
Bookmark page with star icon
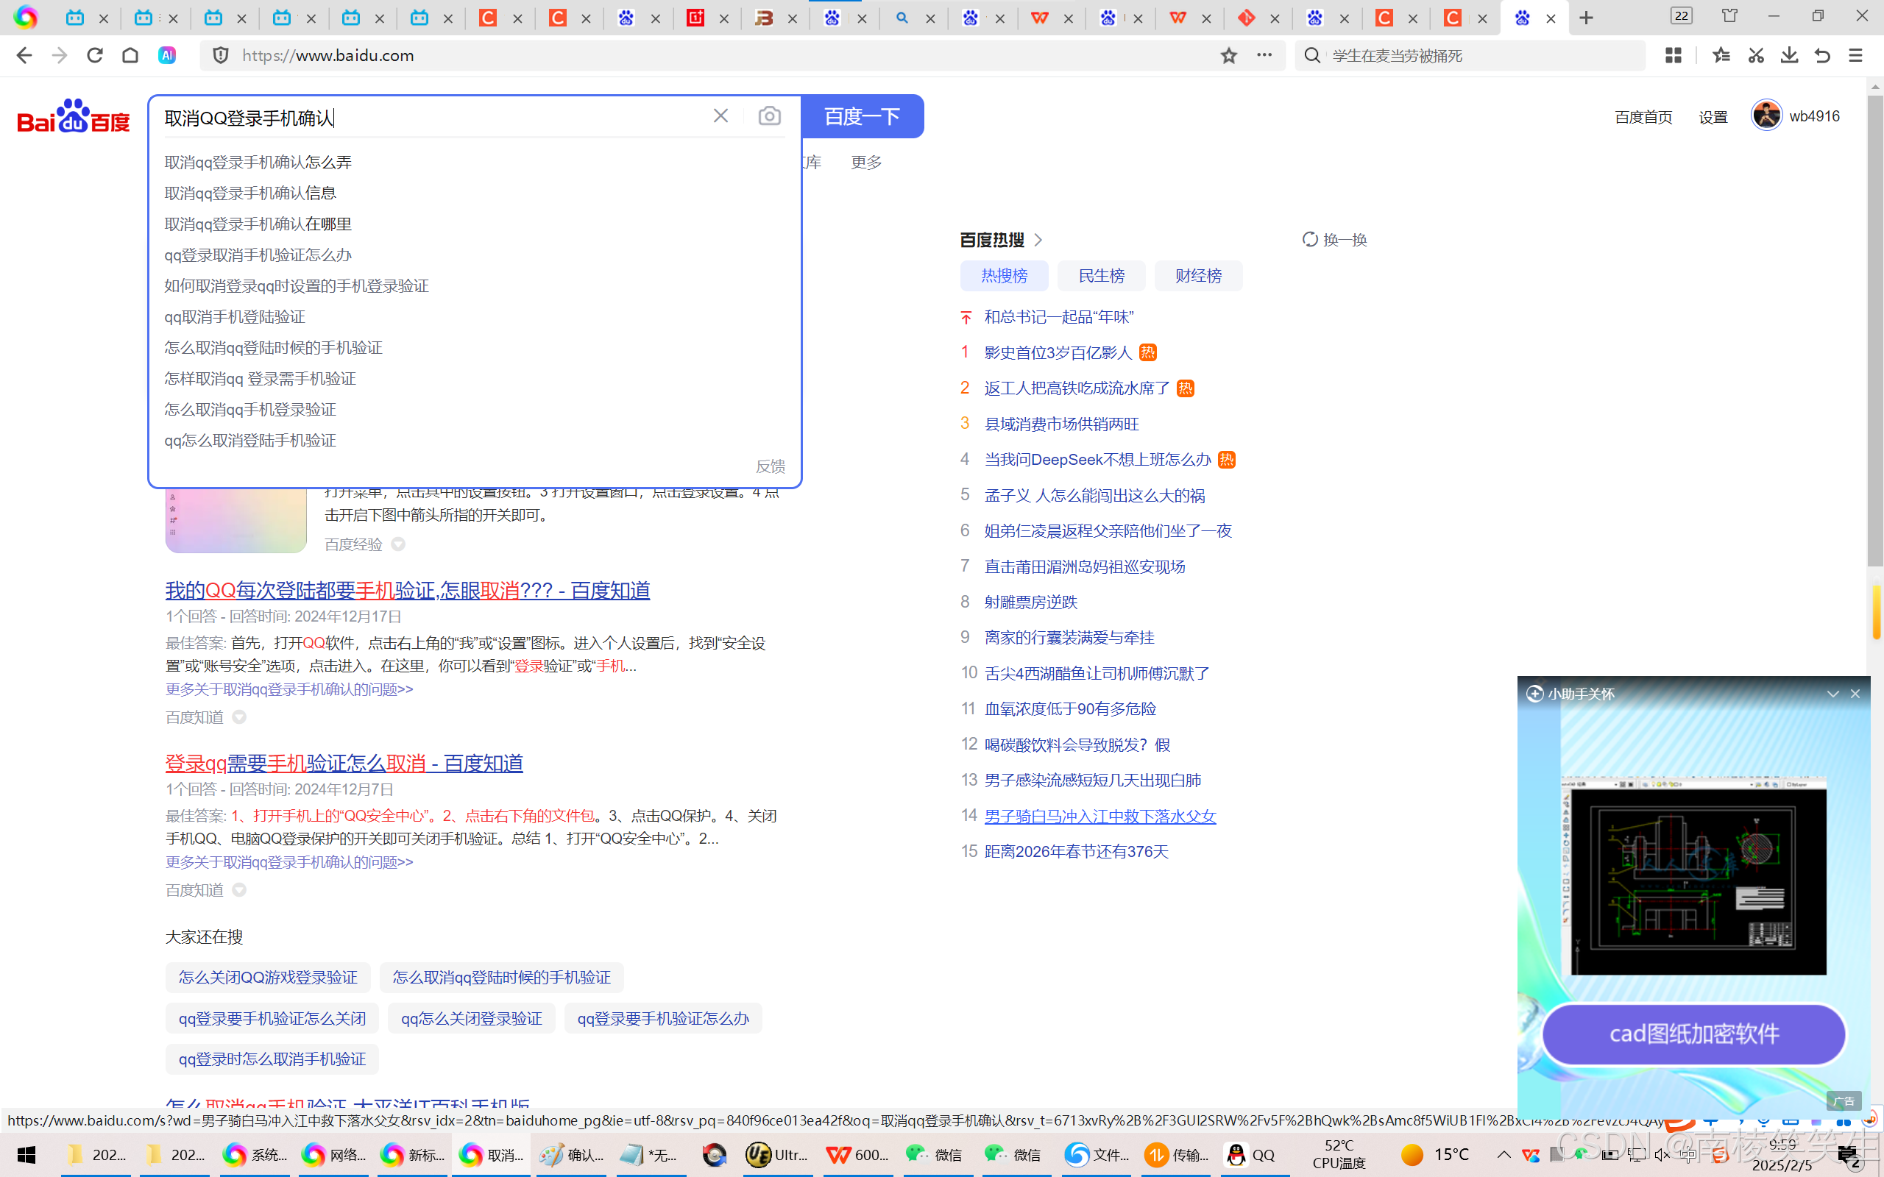tap(1228, 55)
